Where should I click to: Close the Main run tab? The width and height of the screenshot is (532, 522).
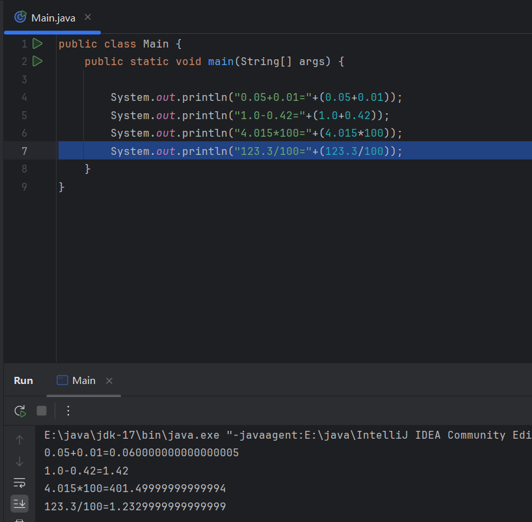tap(109, 381)
